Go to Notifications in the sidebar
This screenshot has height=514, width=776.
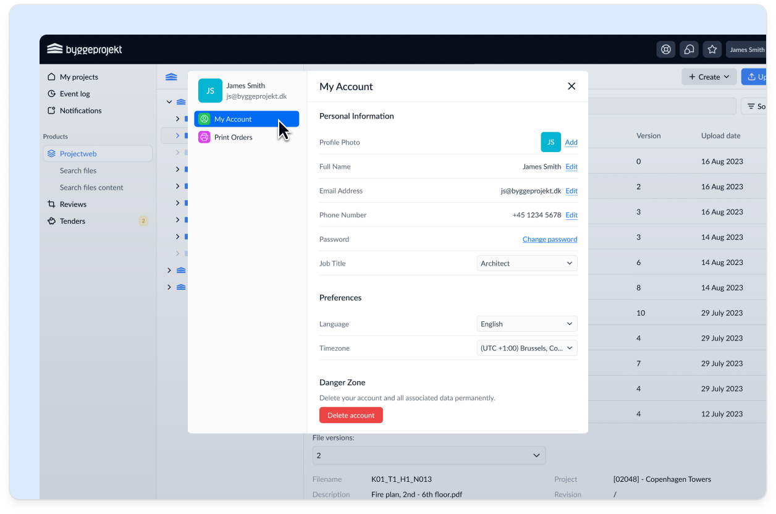coord(80,111)
